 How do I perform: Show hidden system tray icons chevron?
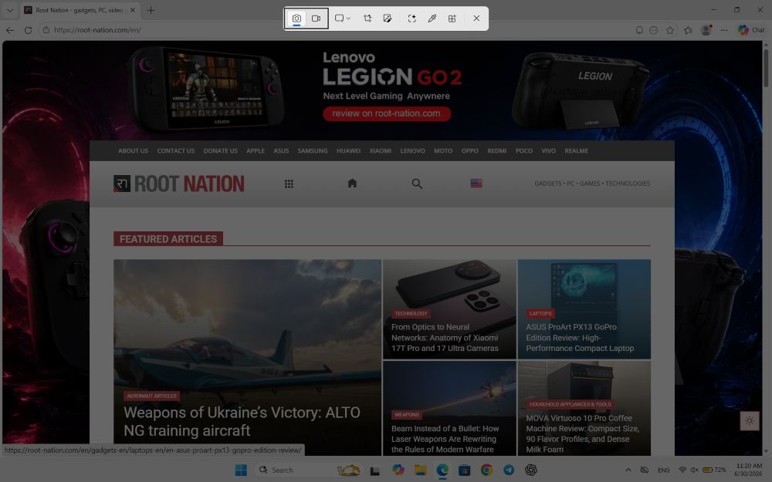pyautogui.click(x=628, y=470)
